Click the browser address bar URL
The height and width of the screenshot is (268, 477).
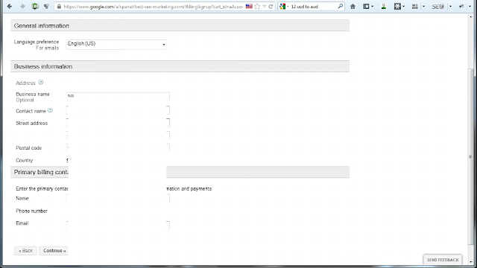(x=153, y=7)
